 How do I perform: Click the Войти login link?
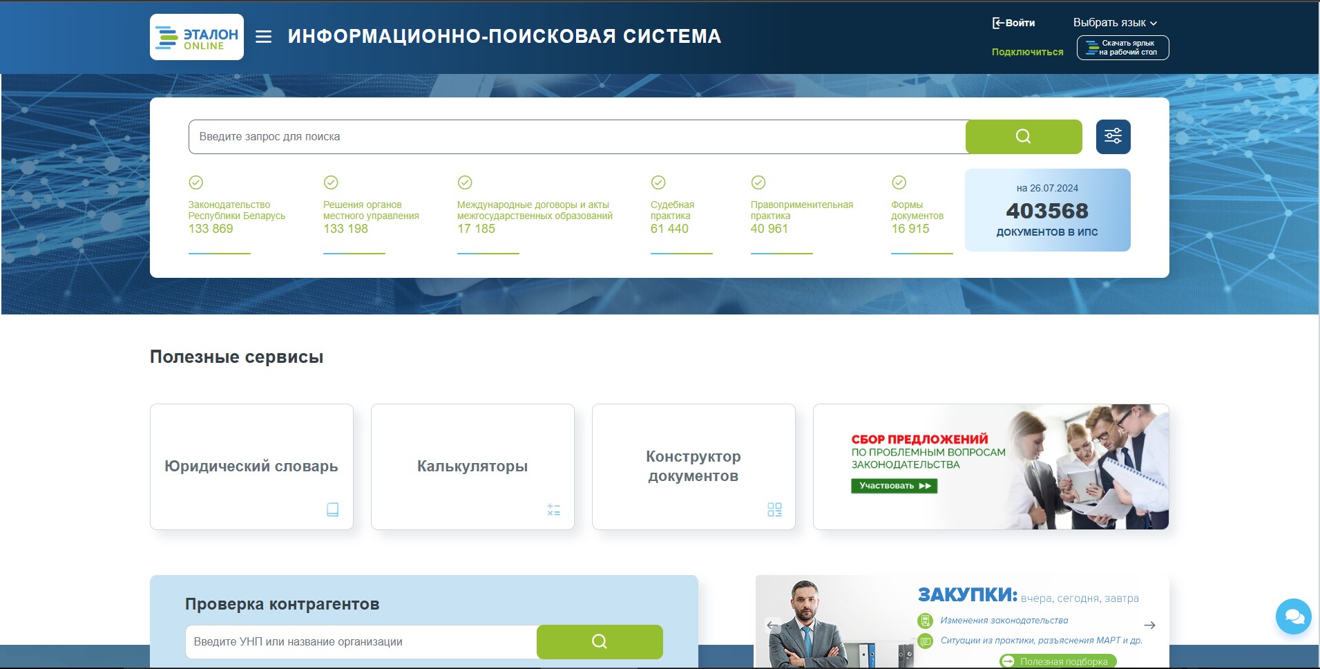click(x=1013, y=23)
